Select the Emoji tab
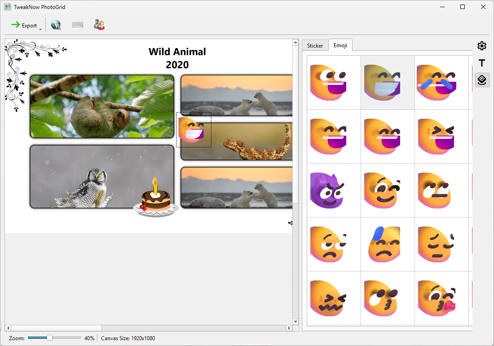 pyautogui.click(x=340, y=45)
